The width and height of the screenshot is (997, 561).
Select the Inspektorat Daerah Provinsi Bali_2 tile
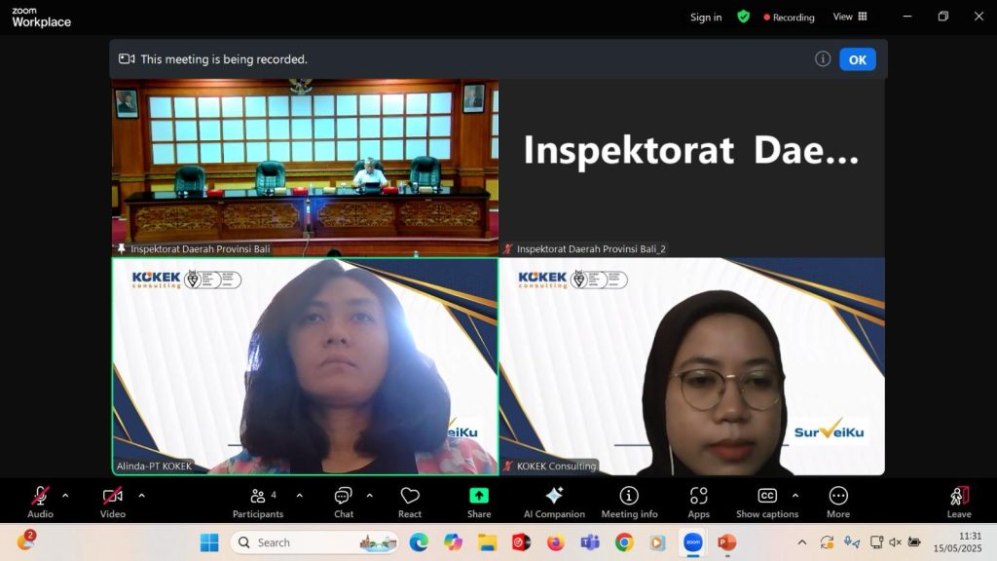coord(692,168)
